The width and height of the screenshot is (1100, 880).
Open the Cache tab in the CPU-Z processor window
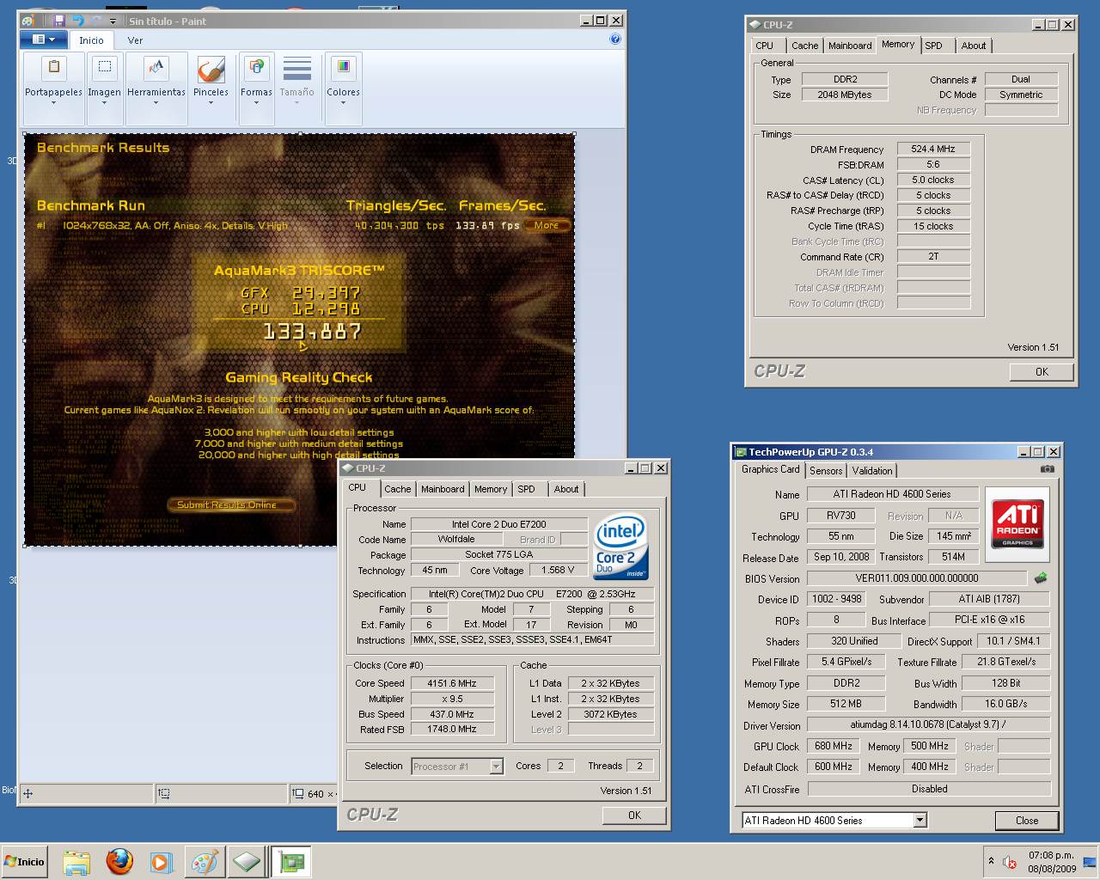(x=398, y=489)
